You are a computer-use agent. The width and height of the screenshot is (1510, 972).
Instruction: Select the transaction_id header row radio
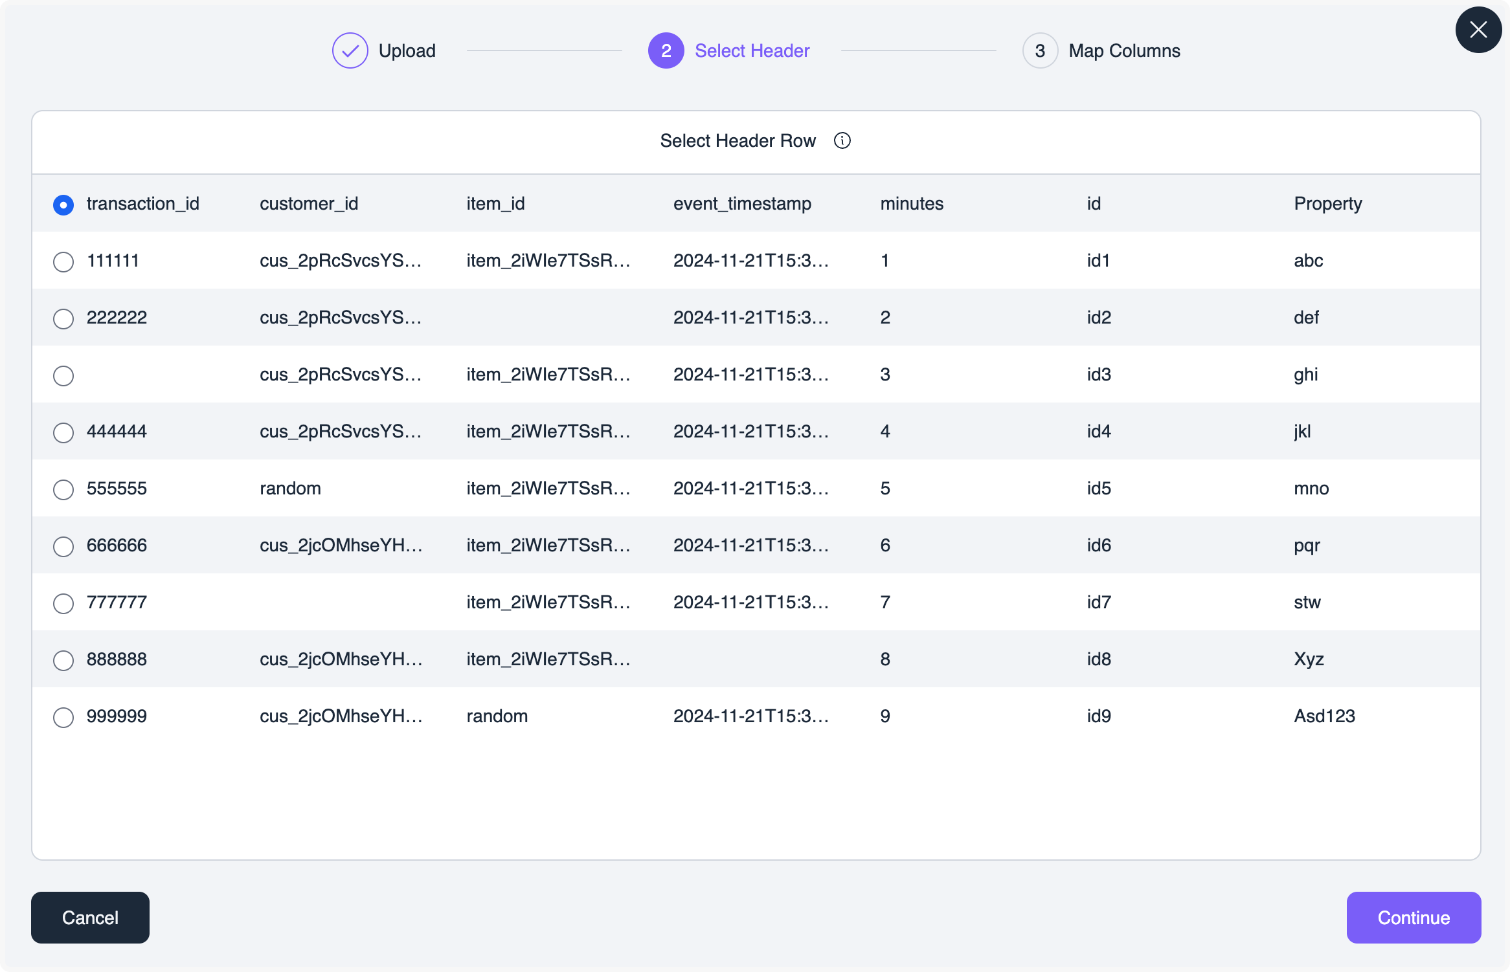63,205
